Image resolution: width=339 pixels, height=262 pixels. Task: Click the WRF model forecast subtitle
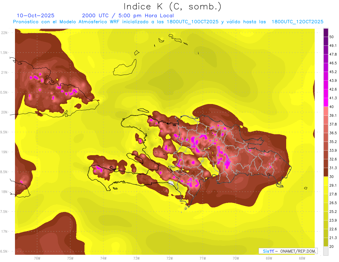pos(168,22)
